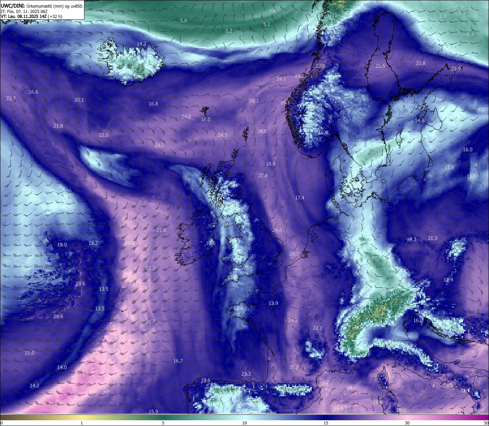This screenshot has height=426, width=489.
Task: Click the map value '10.6' over the Irish Sea
Action: (x=210, y=243)
